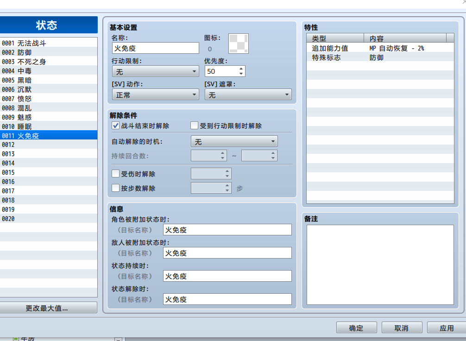Confirm with the 确定 button
The height and width of the screenshot is (341, 466).
[x=357, y=328]
